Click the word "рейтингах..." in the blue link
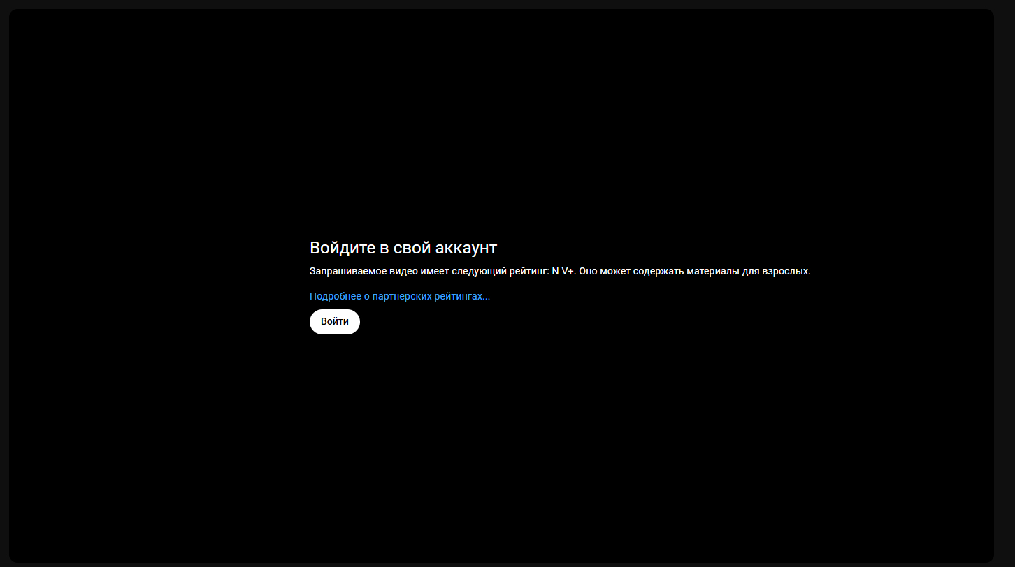This screenshot has width=1015, height=567. (462, 296)
